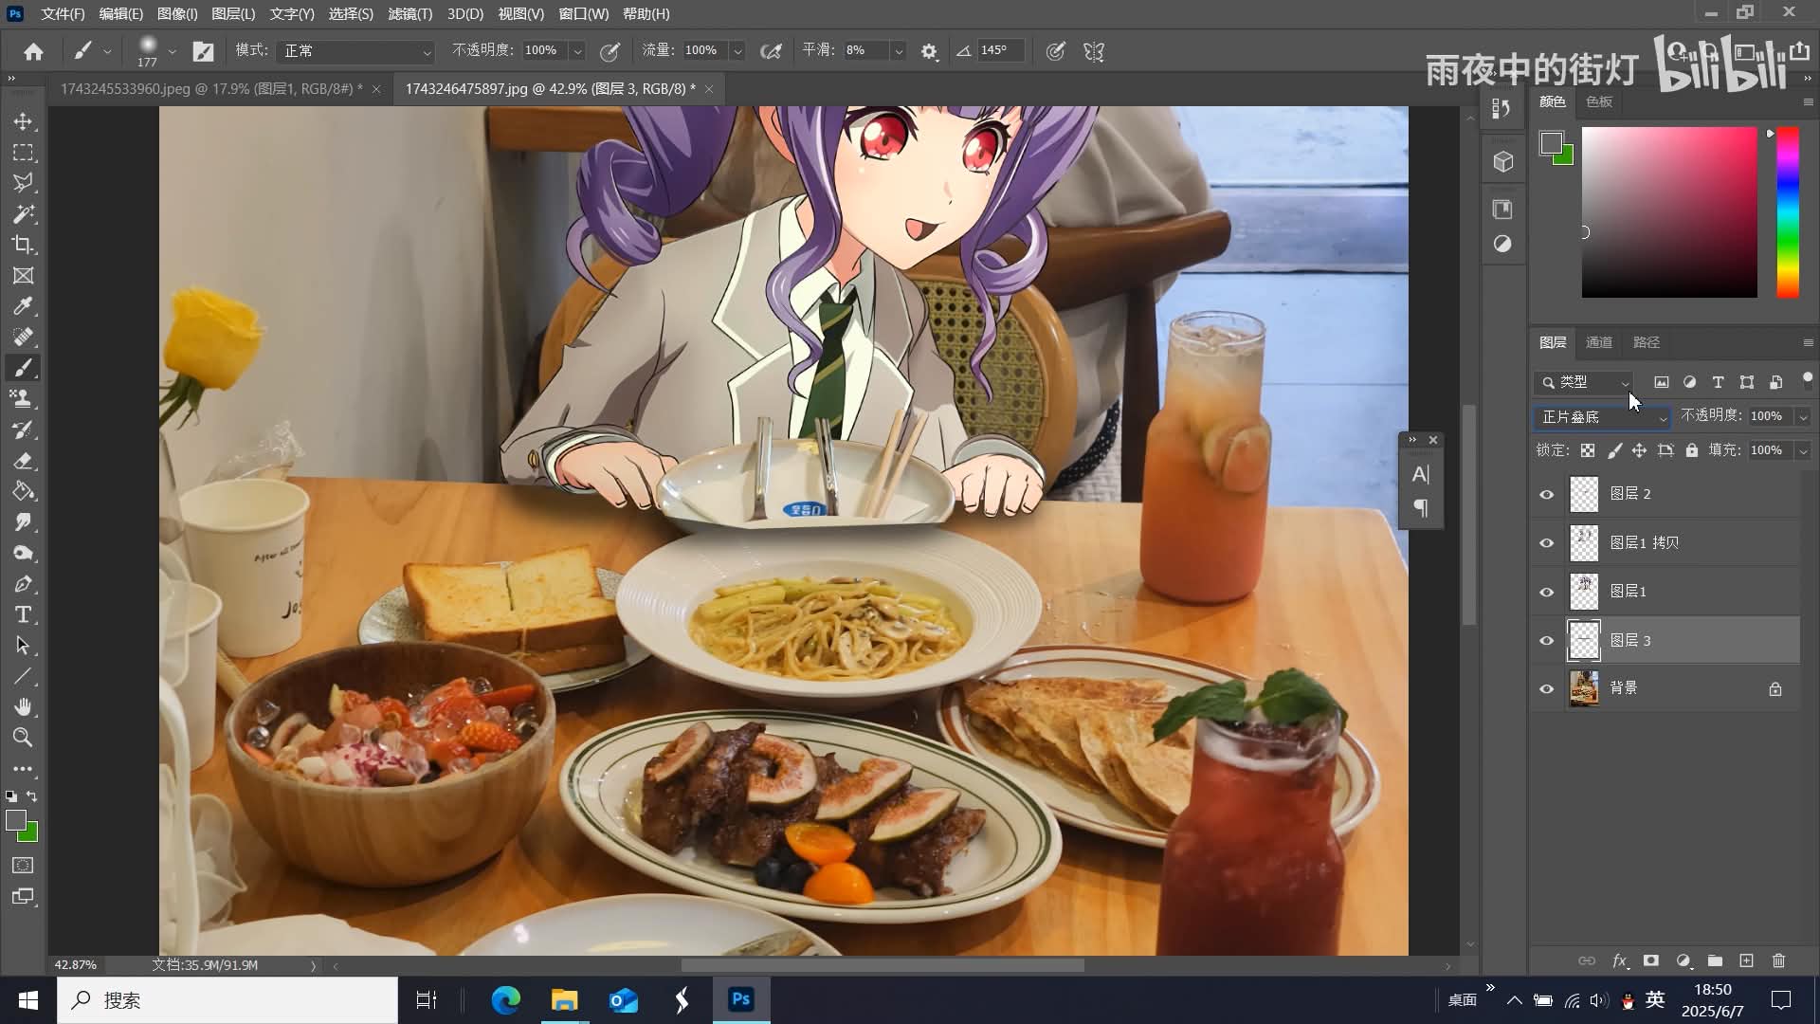Click the symmetry paint butterfly icon

(1094, 51)
